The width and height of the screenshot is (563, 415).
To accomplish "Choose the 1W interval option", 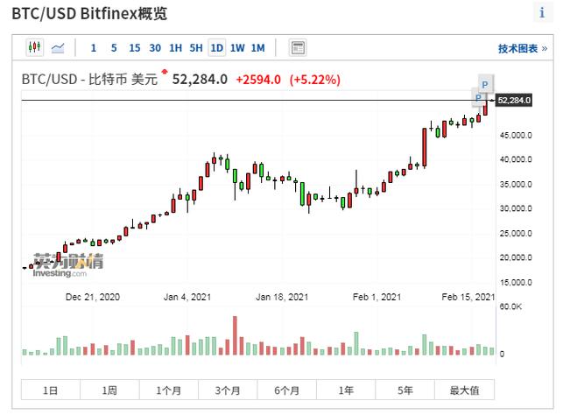I will click(237, 48).
